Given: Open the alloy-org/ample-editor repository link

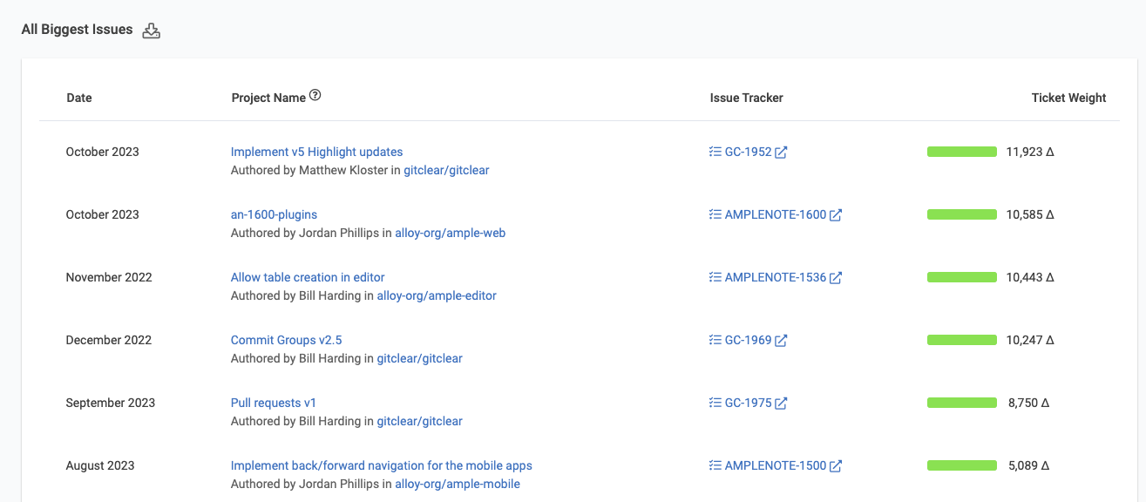Looking at the screenshot, I should point(436,295).
